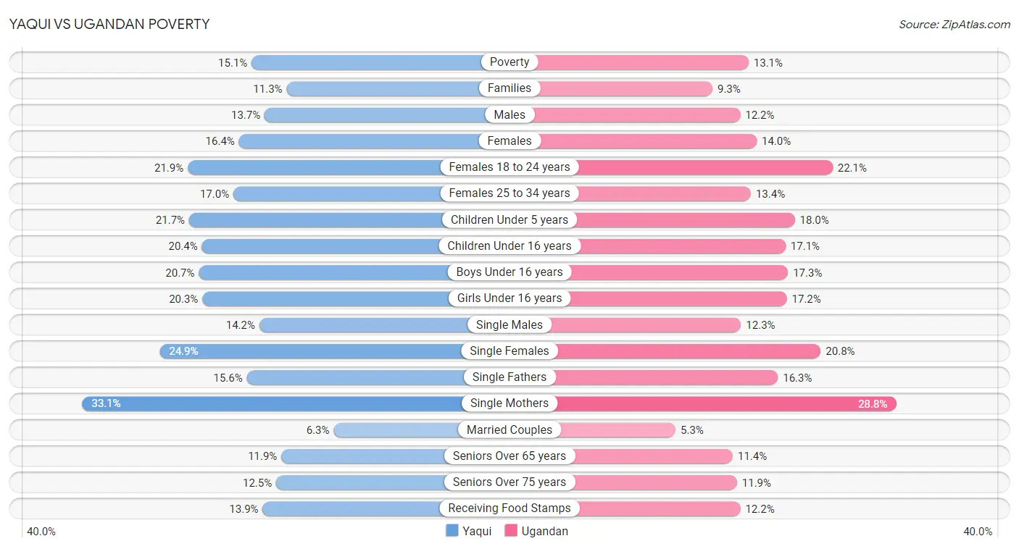Viewport: 1019px width, 549px height.
Task: Select the Seniors Over 65 years label
Action: click(x=510, y=456)
